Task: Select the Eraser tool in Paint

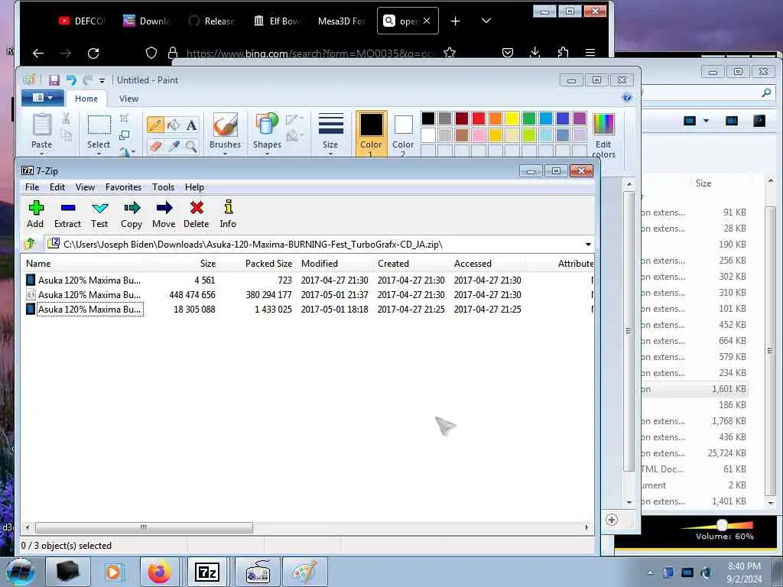Action: [x=155, y=146]
